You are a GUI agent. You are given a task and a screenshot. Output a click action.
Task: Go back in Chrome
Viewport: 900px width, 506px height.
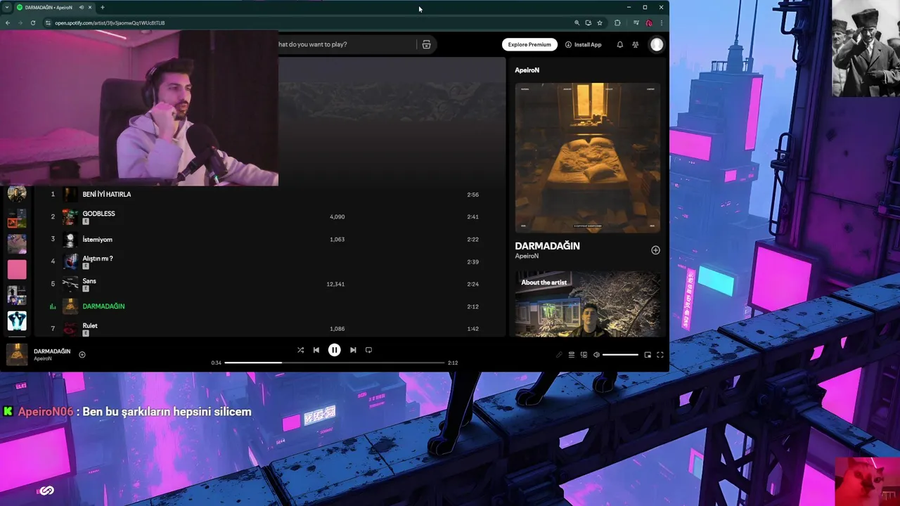[7, 22]
